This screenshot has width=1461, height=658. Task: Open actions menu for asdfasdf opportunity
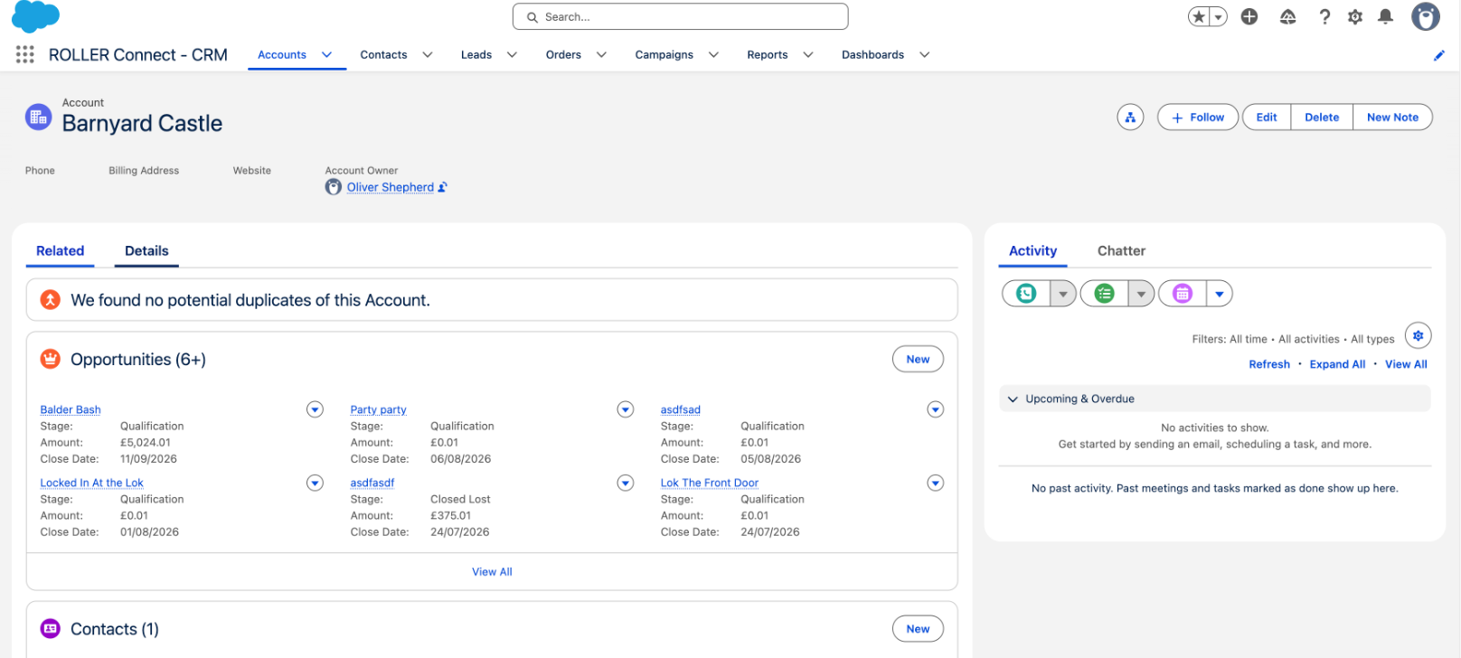pos(626,484)
